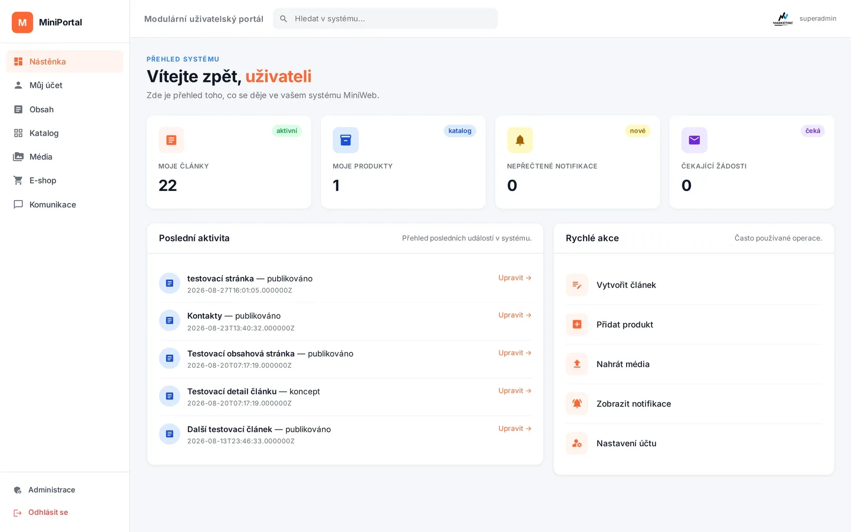The image size is (851, 532).
Task: Click the icon beside Kontakty activity
Action: click(x=170, y=320)
